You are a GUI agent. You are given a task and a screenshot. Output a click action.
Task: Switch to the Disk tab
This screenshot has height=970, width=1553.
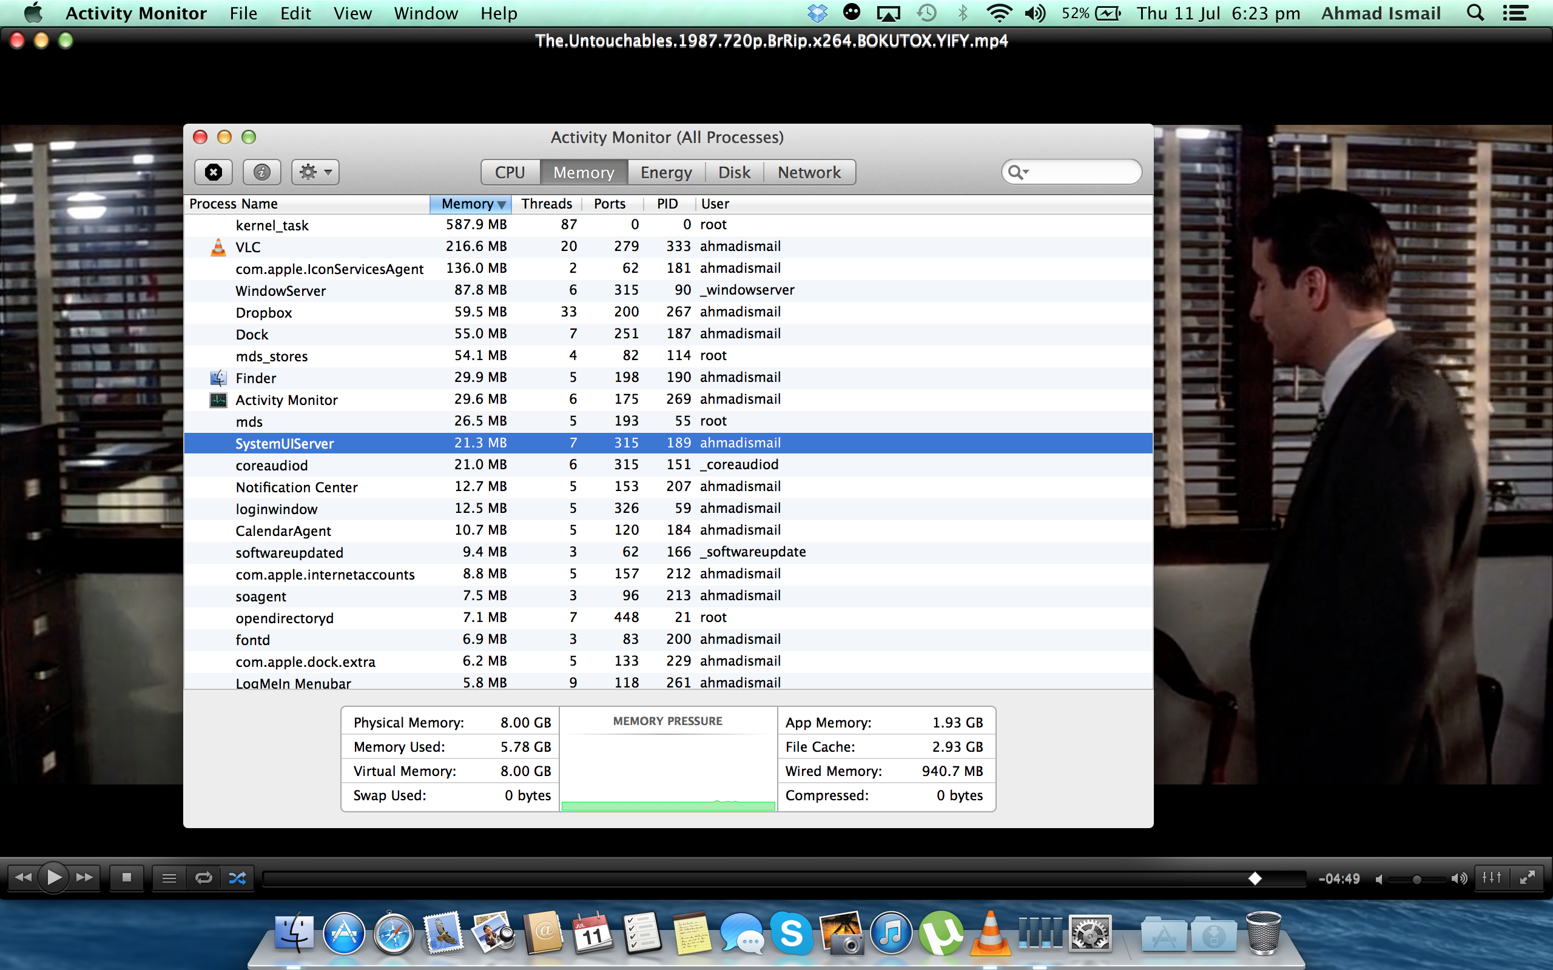pos(734,172)
